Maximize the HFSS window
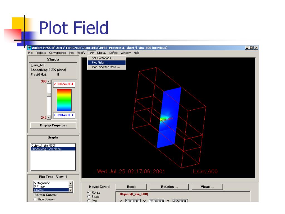The width and height of the screenshot is (285, 214). [x=252, y=48]
